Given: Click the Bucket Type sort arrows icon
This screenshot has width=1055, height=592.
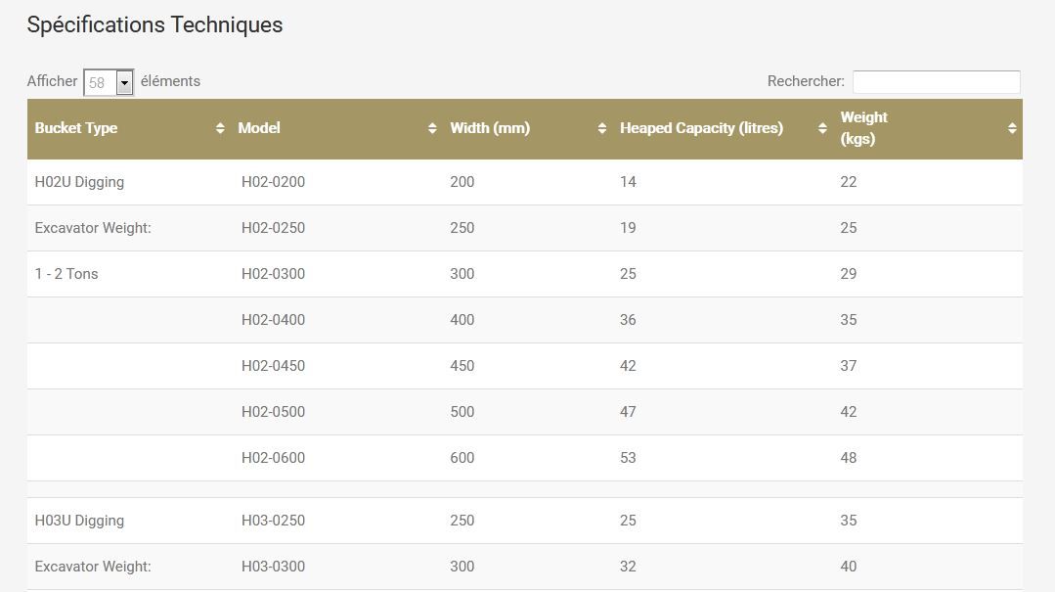Looking at the screenshot, I should 220,128.
